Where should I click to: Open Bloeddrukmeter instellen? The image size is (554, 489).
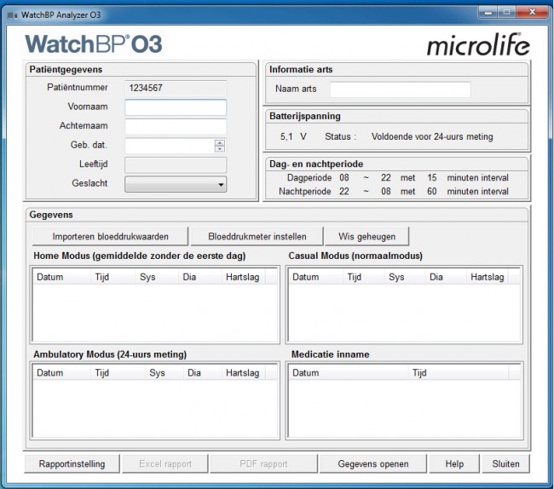(257, 236)
